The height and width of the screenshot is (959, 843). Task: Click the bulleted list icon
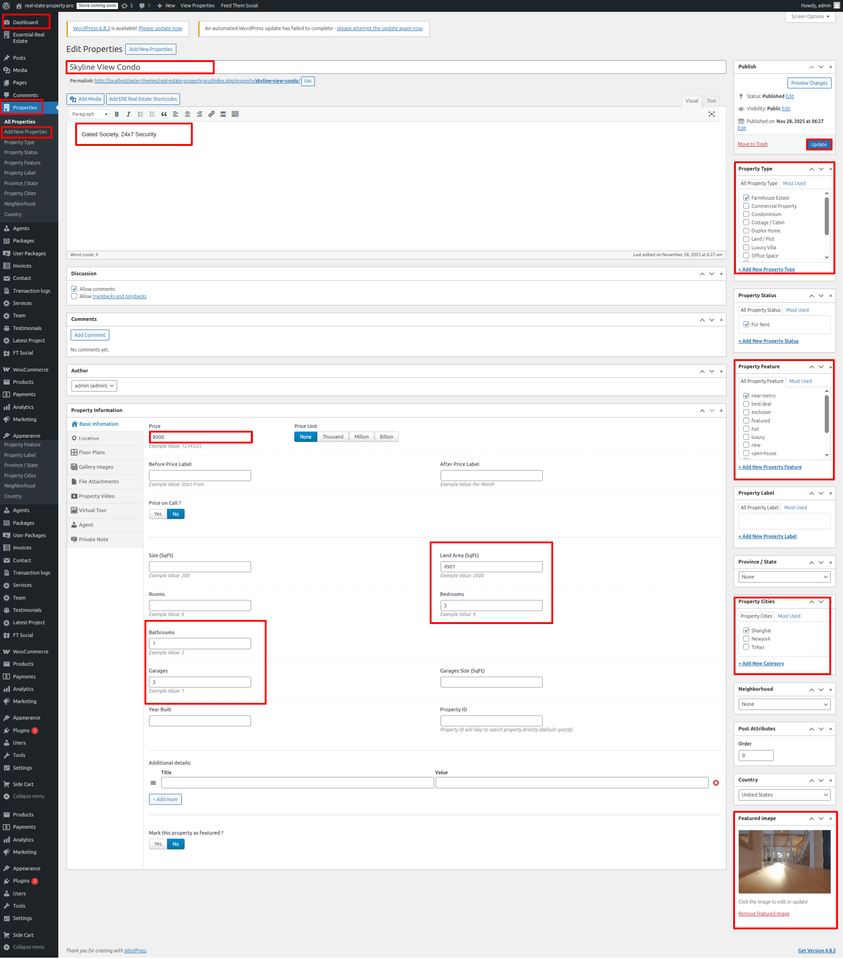point(140,114)
